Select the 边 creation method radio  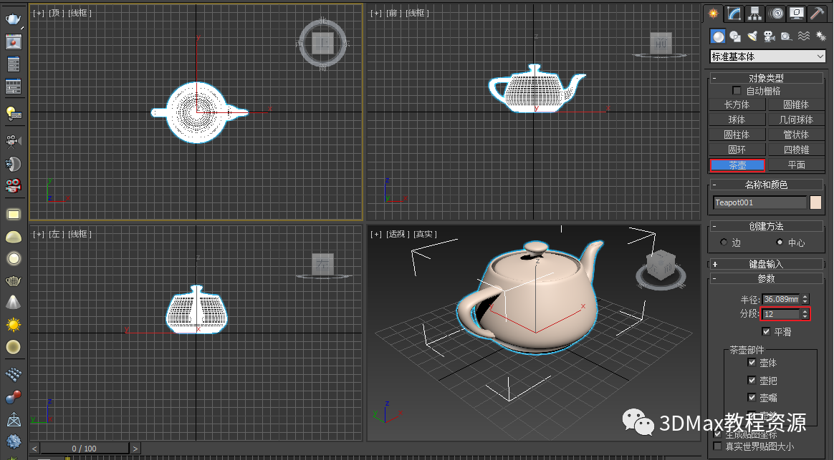724,243
